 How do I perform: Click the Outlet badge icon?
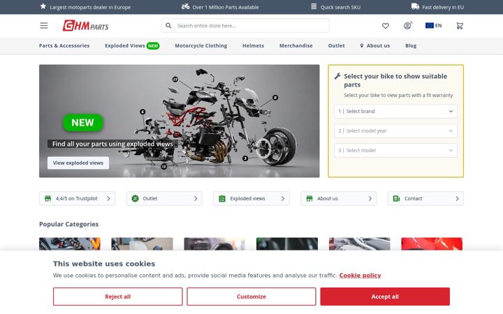(135, 199)
